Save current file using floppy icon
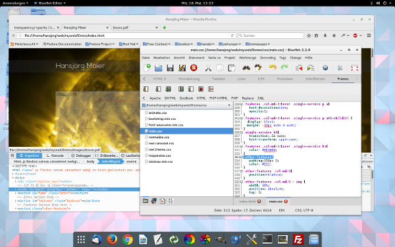Screen dimensions: 395x247 point(170,68)
